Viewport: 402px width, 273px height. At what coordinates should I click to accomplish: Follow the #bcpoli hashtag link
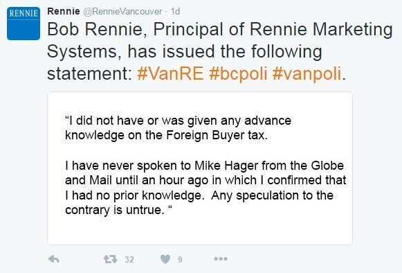point(238,73)
